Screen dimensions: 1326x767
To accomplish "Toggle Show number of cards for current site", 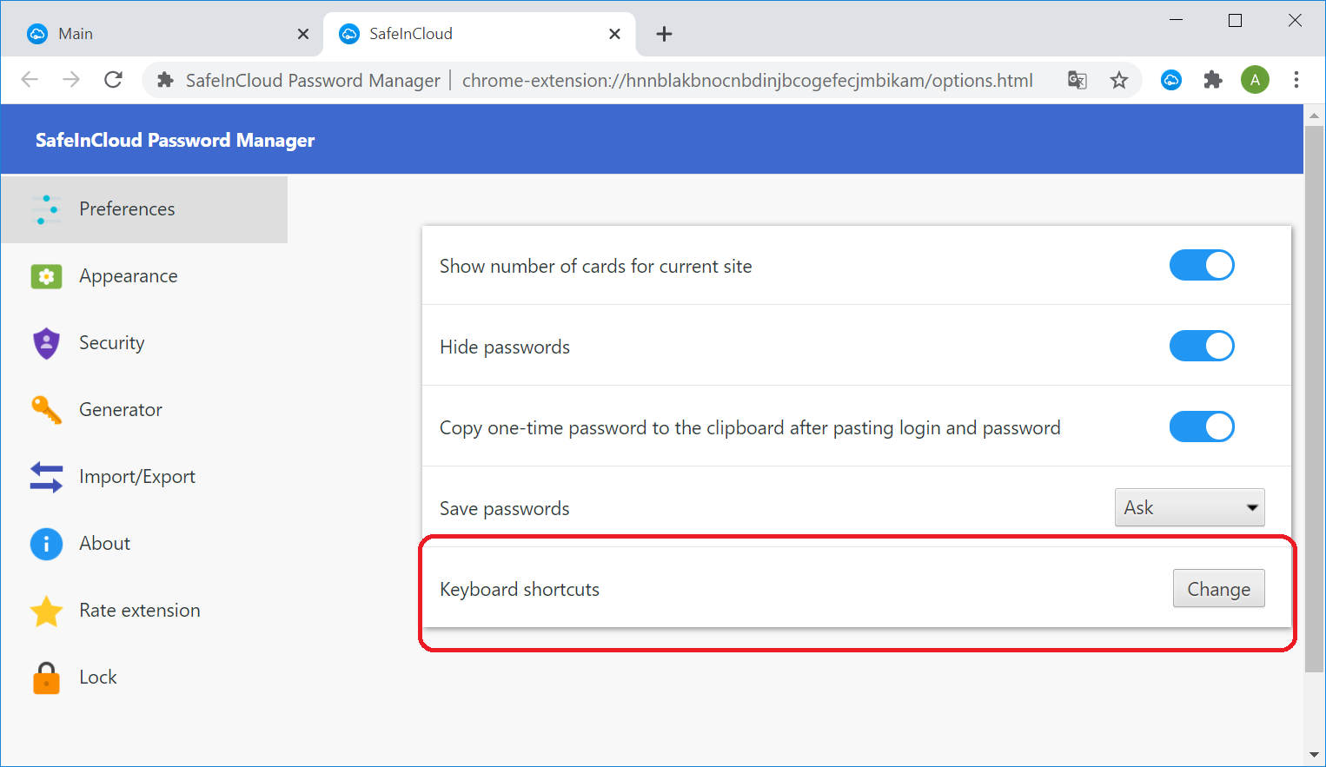I will [x=1202, y=266].
